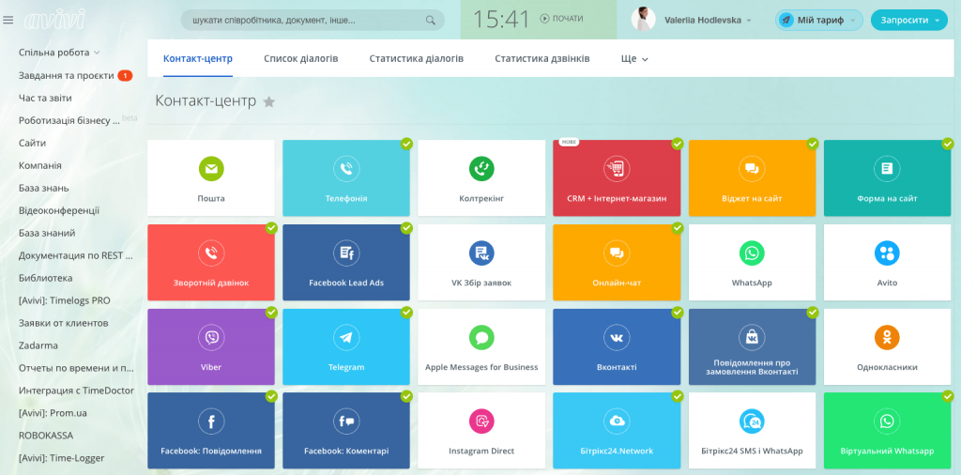Viewport: 961px width, 475px height.
Task: Open CRM + Інтернет-магазин shop icon
Action: click(617, 169)
